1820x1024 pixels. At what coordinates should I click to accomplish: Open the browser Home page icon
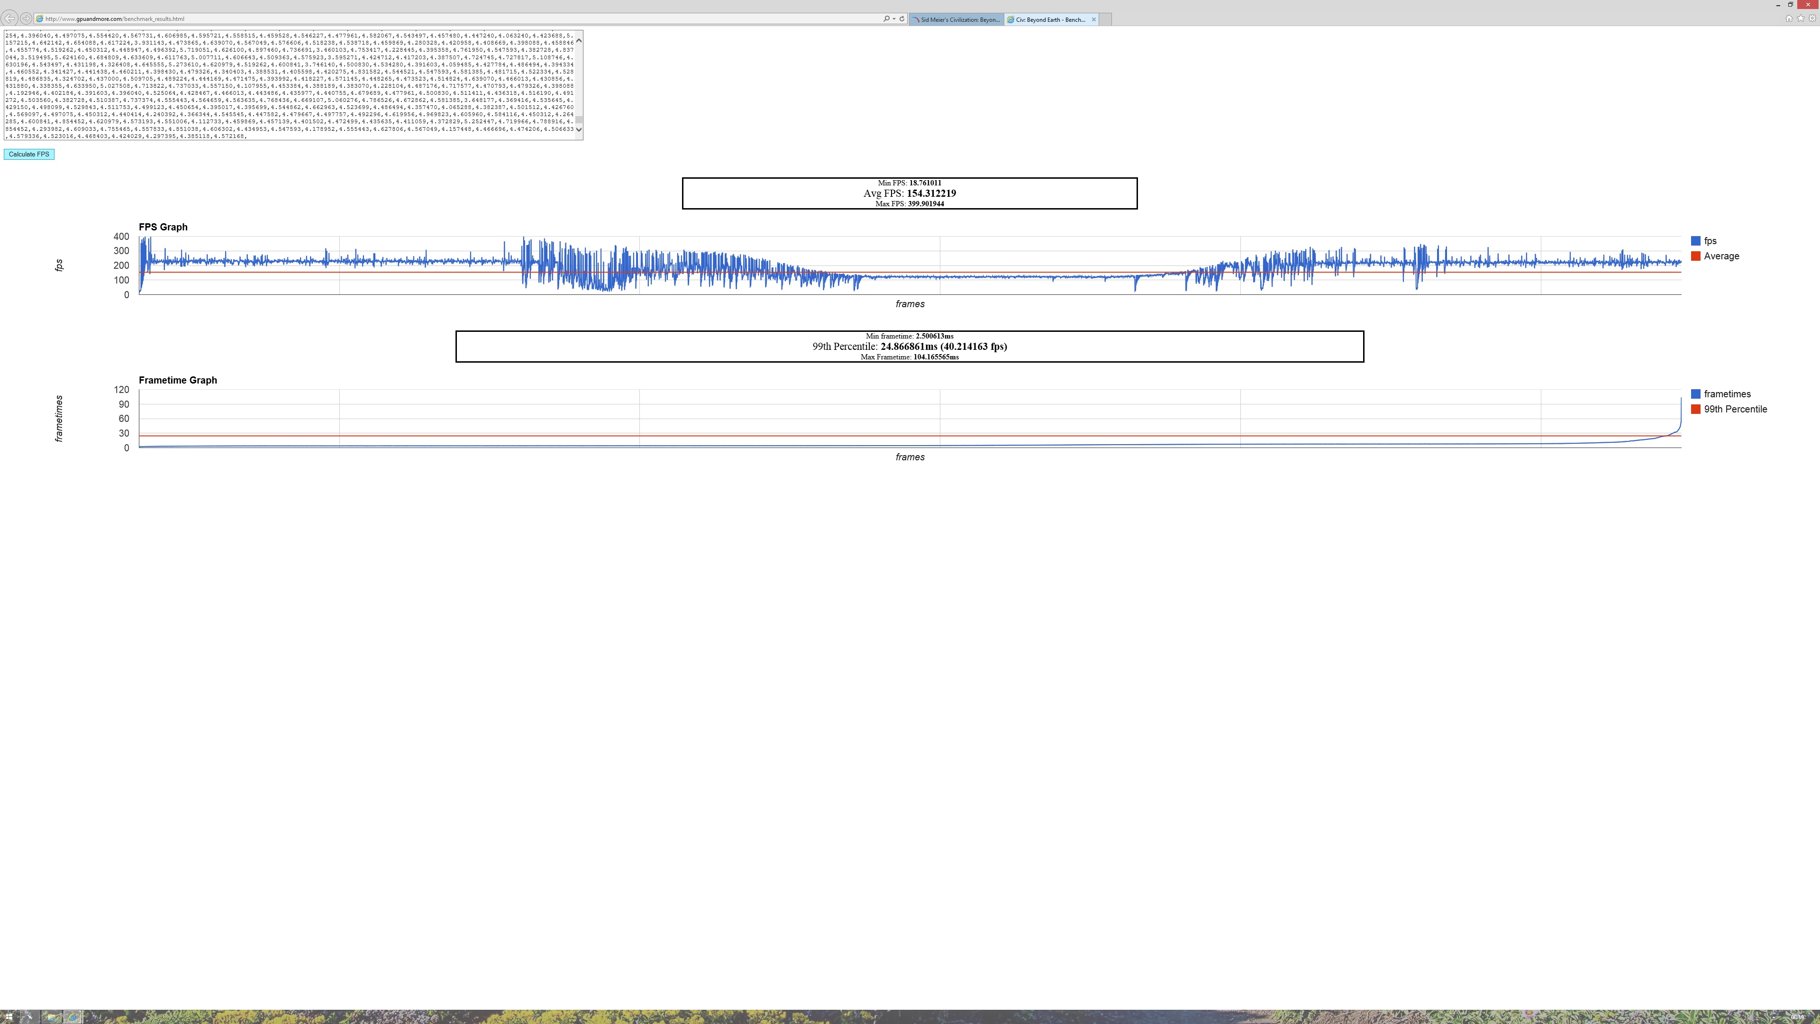tap(1788, 19)
